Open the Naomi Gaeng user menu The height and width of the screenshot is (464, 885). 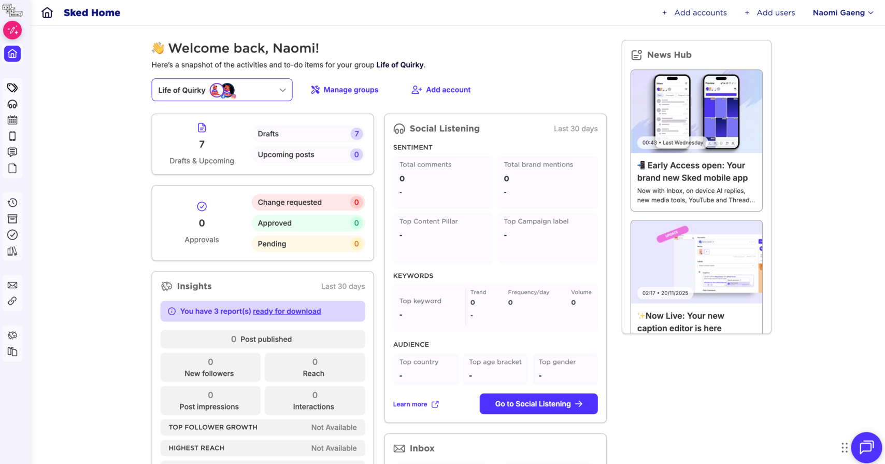tap(843, 12)
